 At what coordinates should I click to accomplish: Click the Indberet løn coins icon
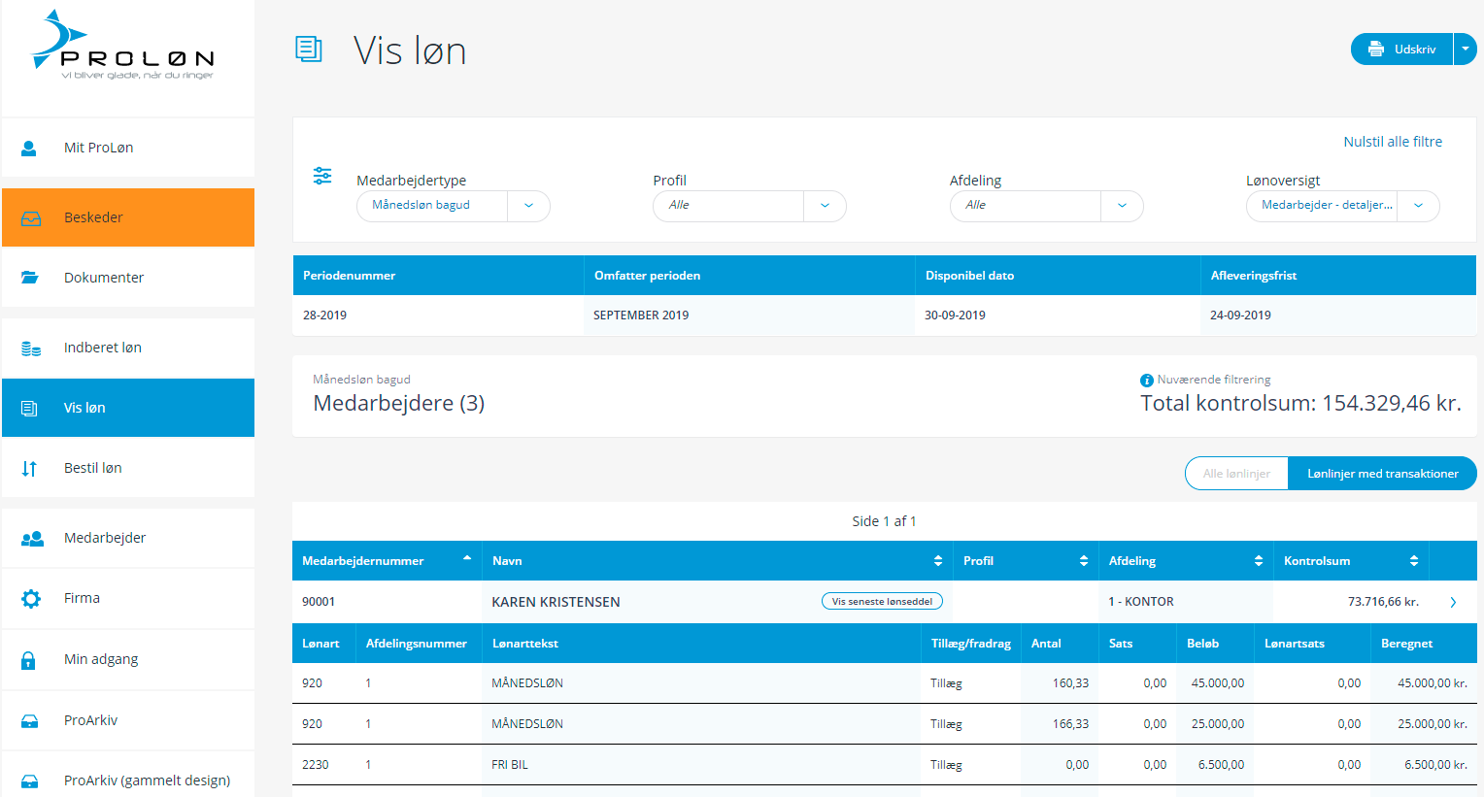31,349
